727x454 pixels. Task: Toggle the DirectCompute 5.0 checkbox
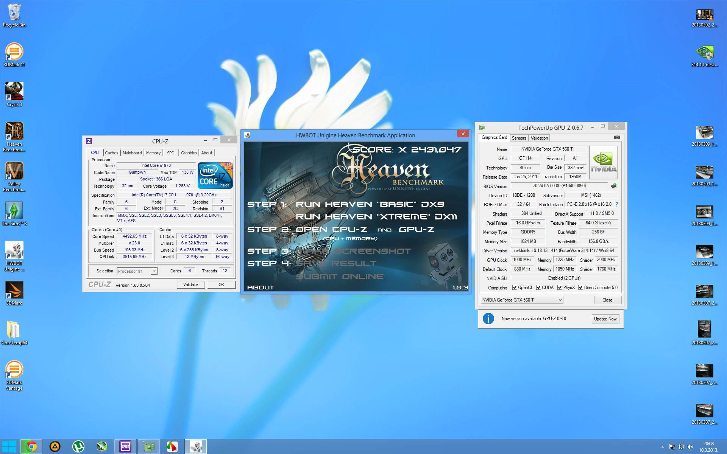580,288
